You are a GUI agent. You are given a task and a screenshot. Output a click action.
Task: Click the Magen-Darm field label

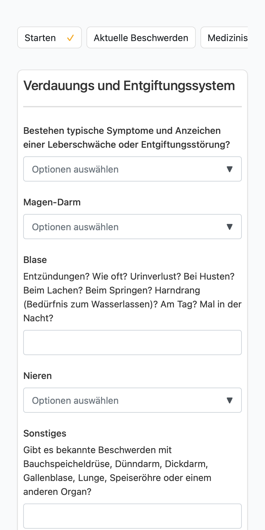(52, 202)
